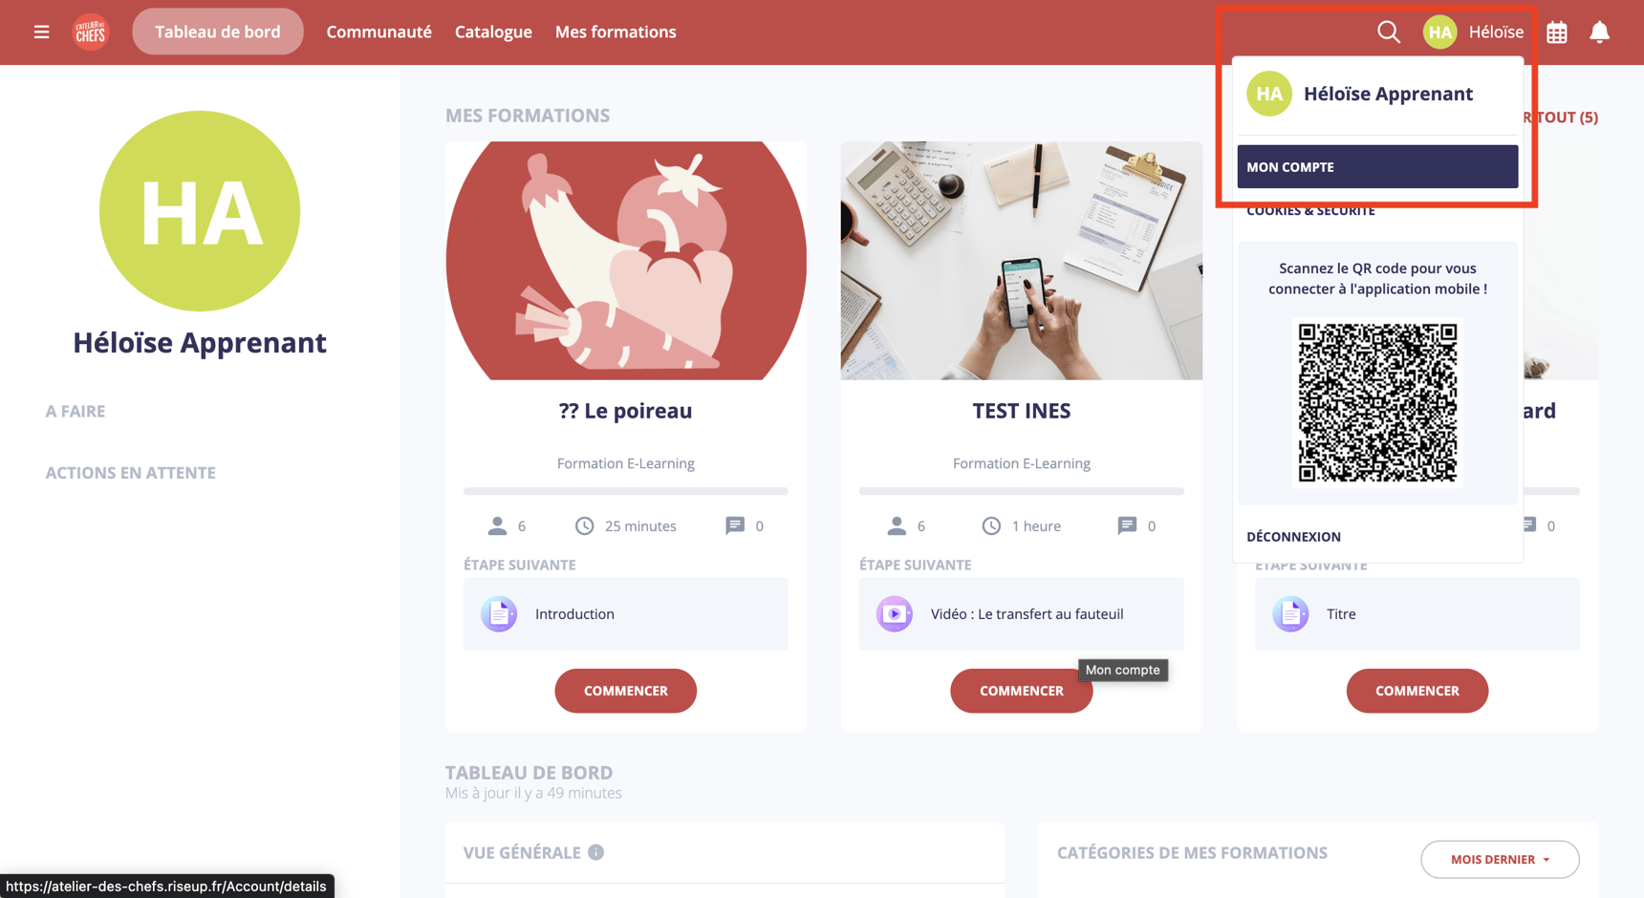Open the hamburger navigation menu
Viewport: 1644px width, 898px height.
point(41,32)
